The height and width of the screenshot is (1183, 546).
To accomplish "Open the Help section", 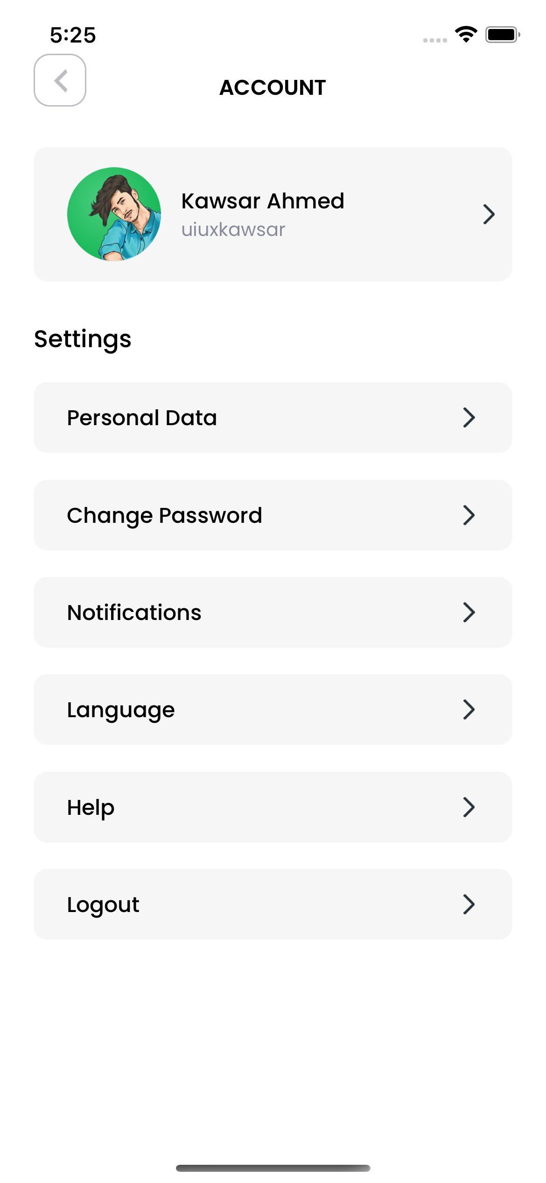I will point(91,807).
